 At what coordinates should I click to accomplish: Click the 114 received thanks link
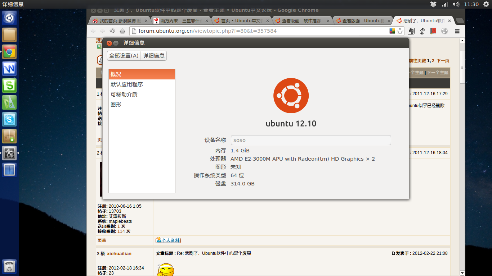[121, 231]
